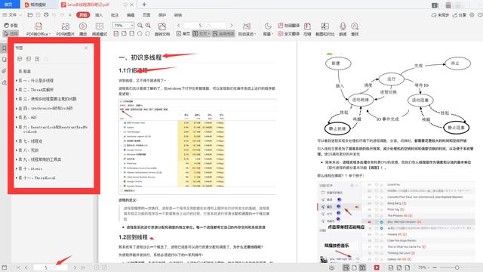Jump to first page in status bar
The image size is (483, 272).
pyautogui.click(x=18, y=267)
